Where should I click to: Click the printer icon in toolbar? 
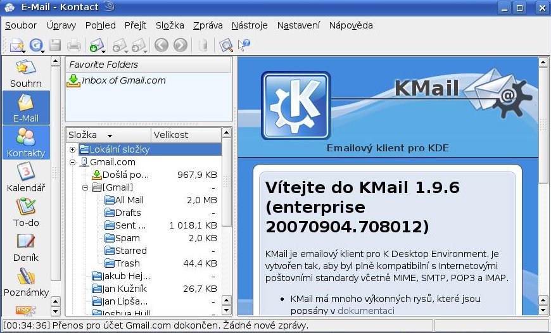pyautogui.click(x=74, y=46)
